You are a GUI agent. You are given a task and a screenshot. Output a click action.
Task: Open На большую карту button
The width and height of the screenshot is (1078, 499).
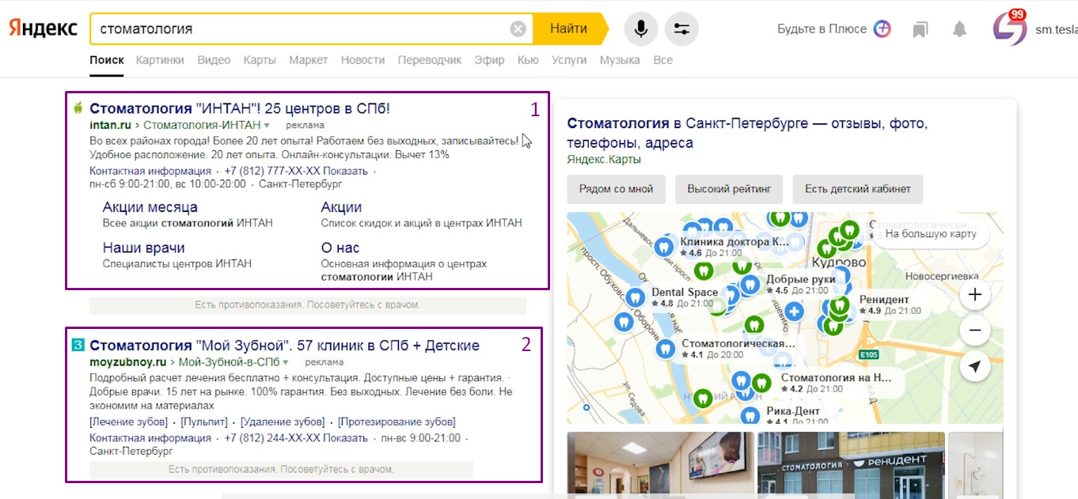[x=931, y=234]
